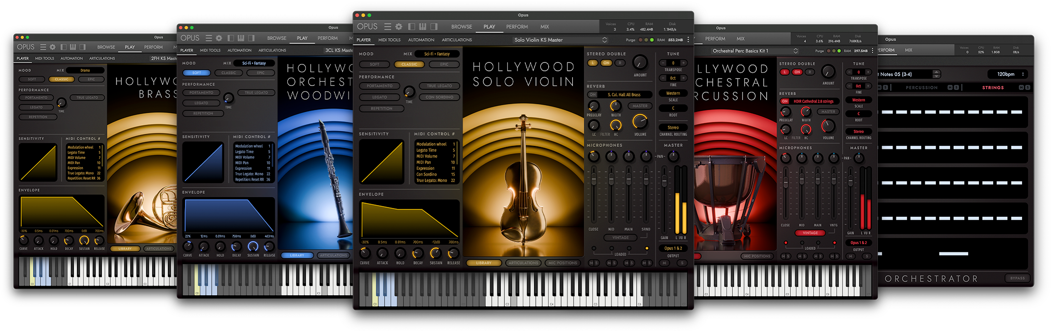The image size is (1051, 331).
Task: Click VINTAGE button in Solo Violin microphones
Action: [x=620, y=238]
